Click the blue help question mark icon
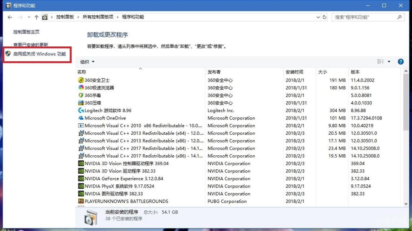This screenshot has height=231, width=412. 400,62
